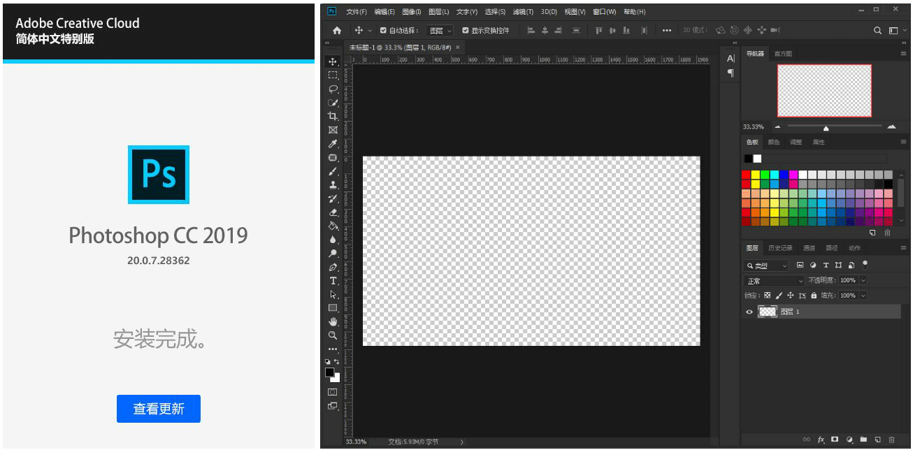Add a layer style with fx icon
This screenshot has width=913, height=450.
pos(821,440)
